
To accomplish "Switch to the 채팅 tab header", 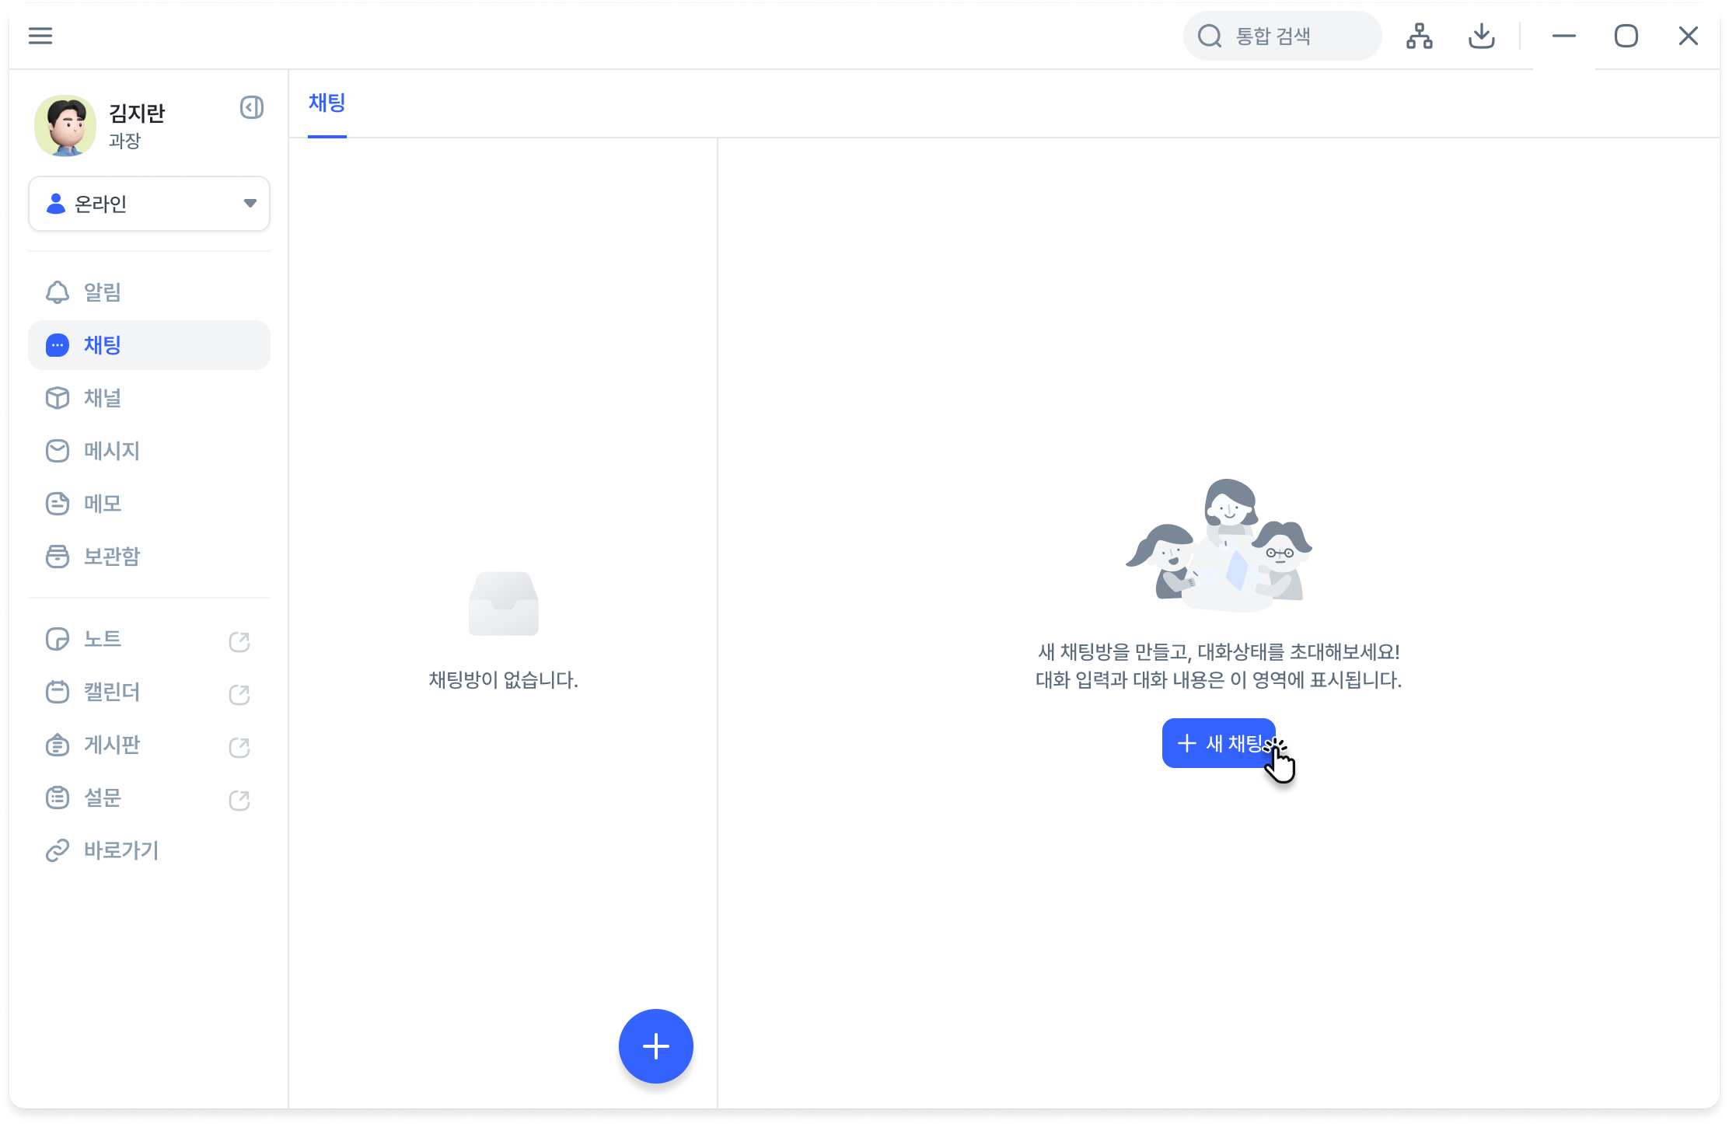I will (327, 103).
